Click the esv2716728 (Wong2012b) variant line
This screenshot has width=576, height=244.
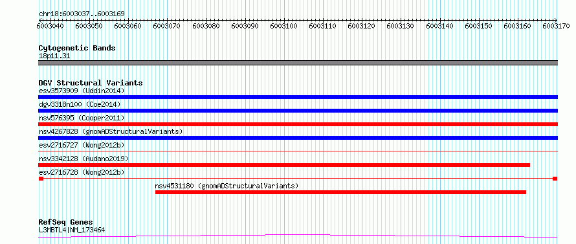pyautogui.click(x=298, y=178)
